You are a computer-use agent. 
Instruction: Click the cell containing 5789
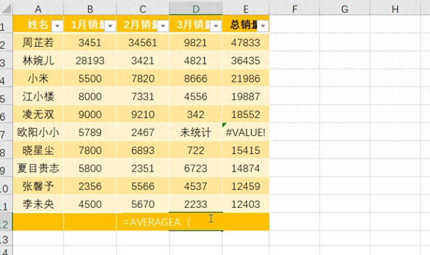[x=90, y=132]
